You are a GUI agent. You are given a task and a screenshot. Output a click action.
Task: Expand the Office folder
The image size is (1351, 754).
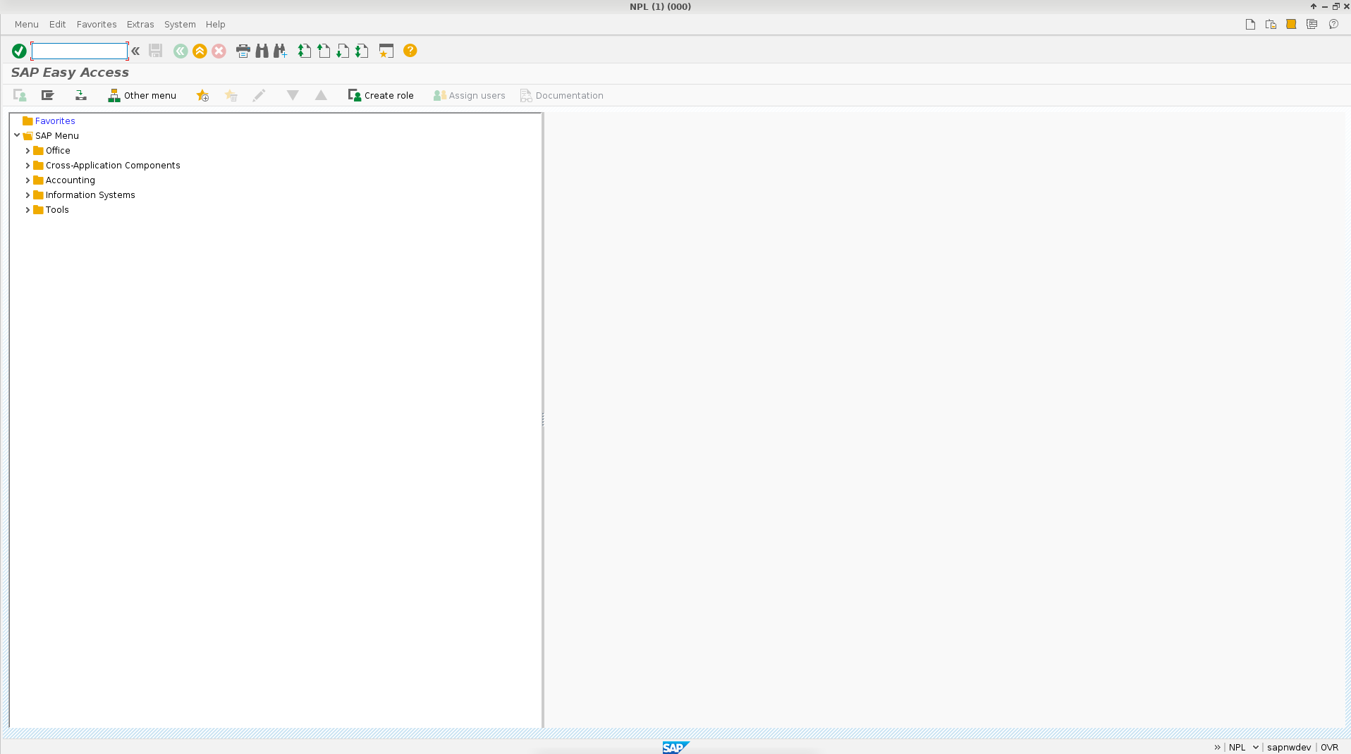click(x=27, y=151)
